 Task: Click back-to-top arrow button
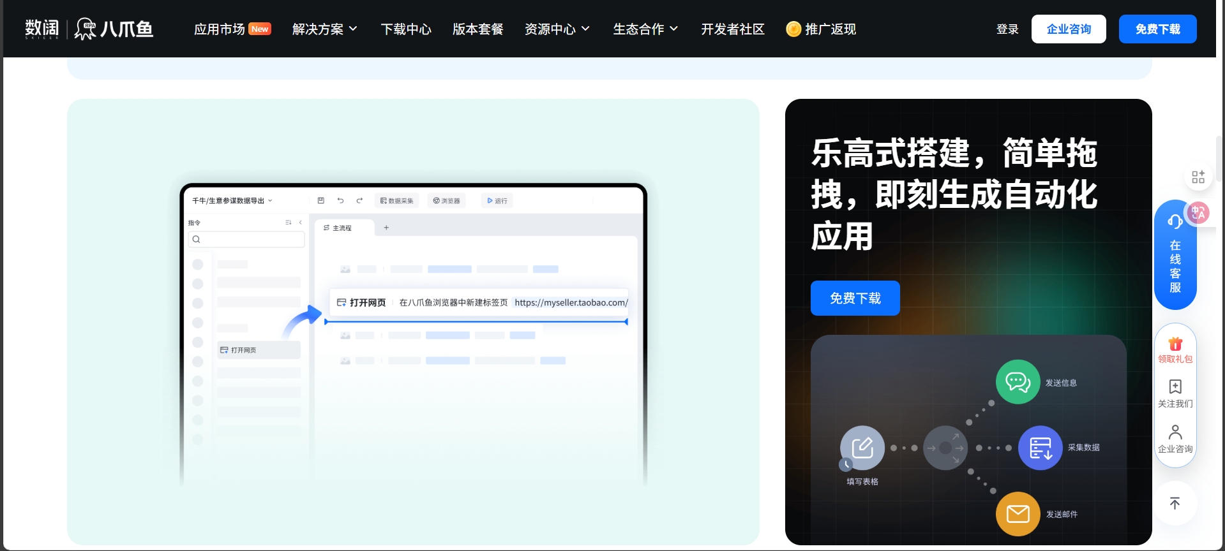click(1175, 503)
